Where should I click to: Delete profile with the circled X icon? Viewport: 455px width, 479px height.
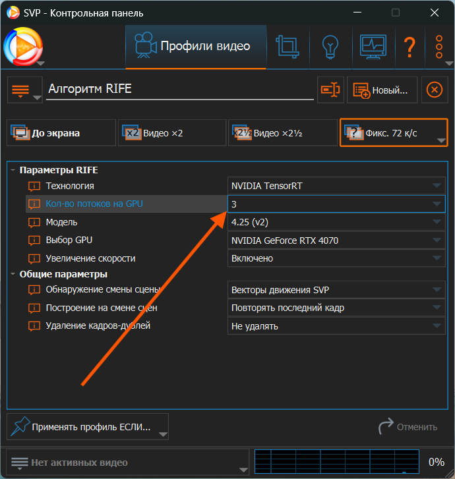[x=434, y=90]
